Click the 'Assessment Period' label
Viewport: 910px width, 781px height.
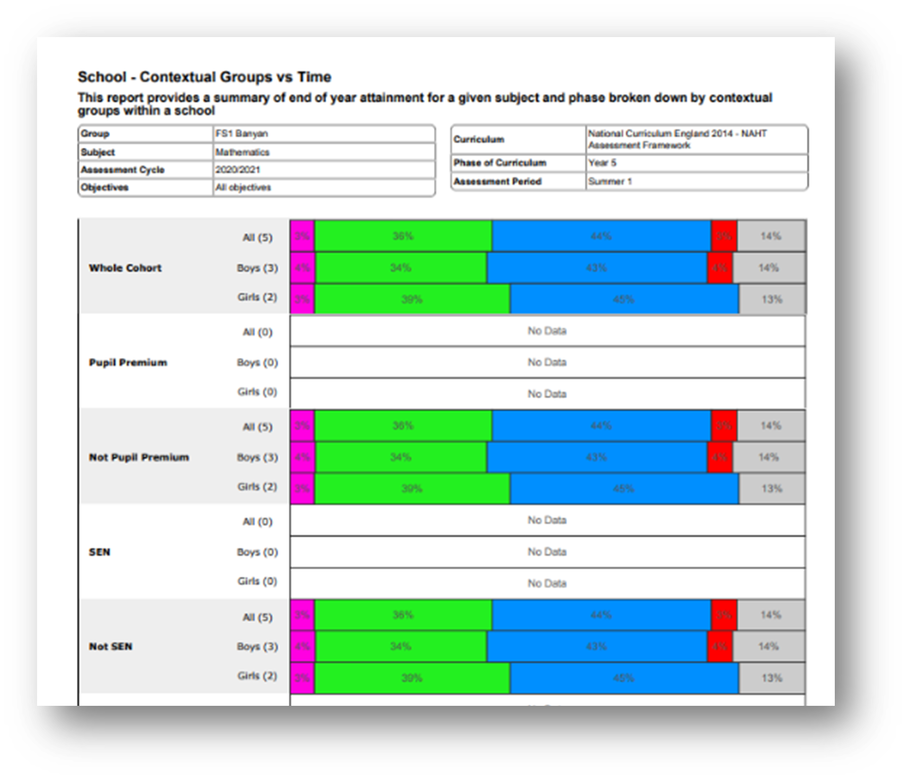pyautogui.click(x=497, y=181)
